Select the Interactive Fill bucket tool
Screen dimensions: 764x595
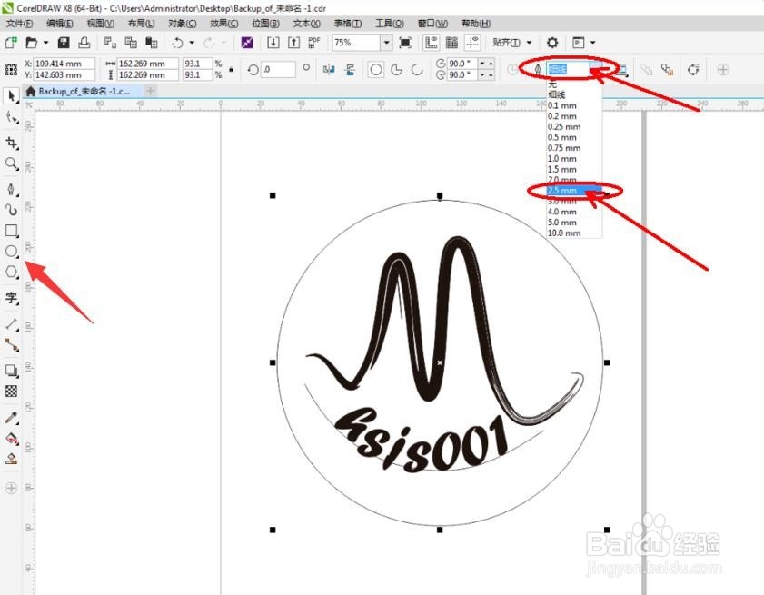pos(12,438)
